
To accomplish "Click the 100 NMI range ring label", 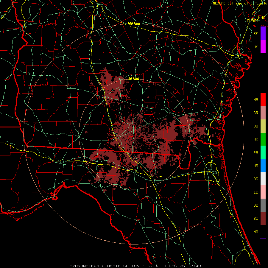I will 134,24.
